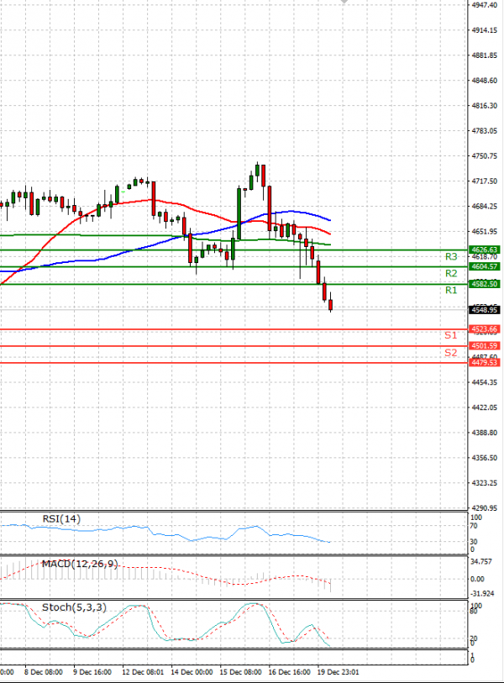Click the MACD scale value 34.757
This screenshot has width=504, height=683.
click(x=481, y=562)
